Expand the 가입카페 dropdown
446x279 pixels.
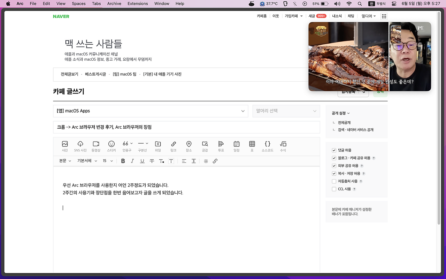click(x=294, y=16)
